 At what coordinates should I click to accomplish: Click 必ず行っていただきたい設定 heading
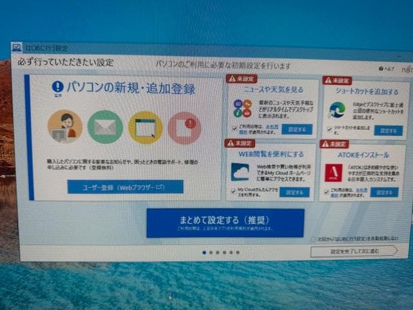point(66,63)
